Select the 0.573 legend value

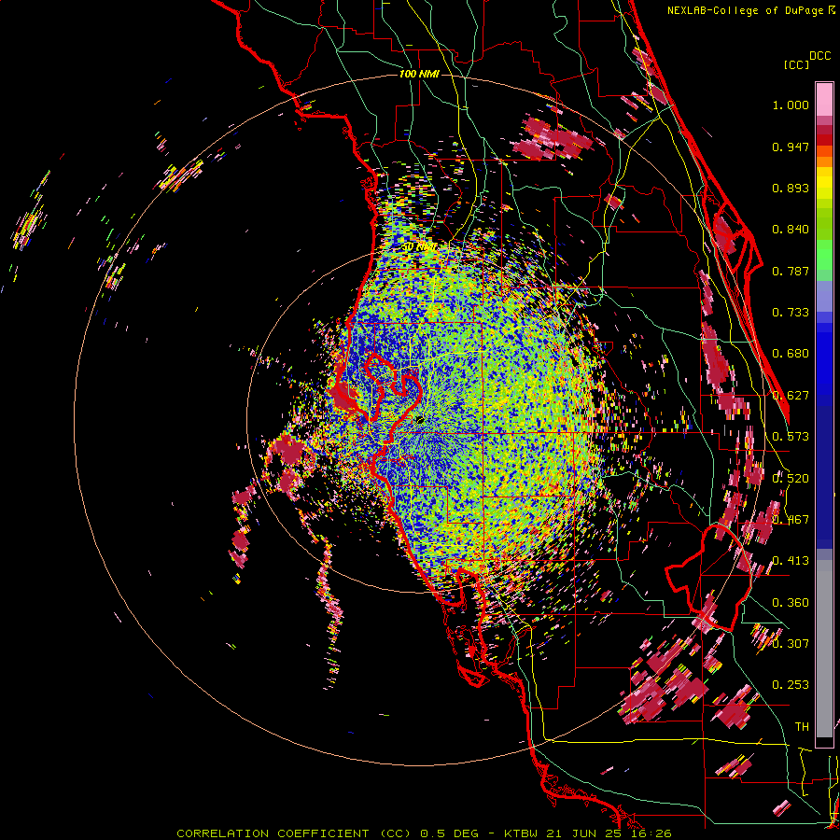(x=791, y=437)
